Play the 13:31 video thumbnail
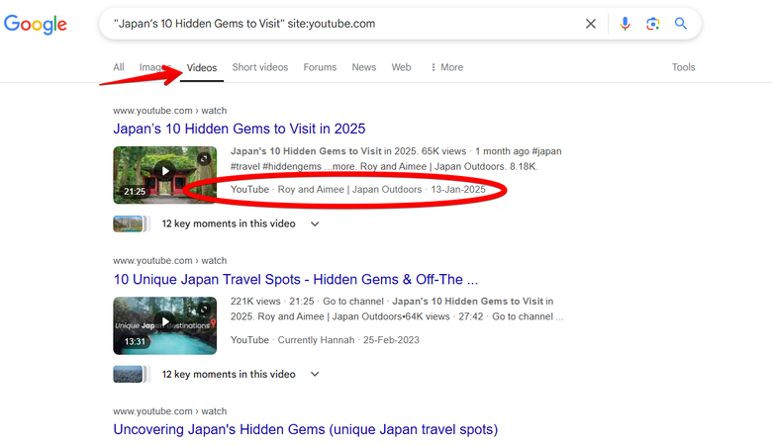Image resolution: width=772 pixels, height=445 pixels. pyautogui.click(x=165, y=325)
